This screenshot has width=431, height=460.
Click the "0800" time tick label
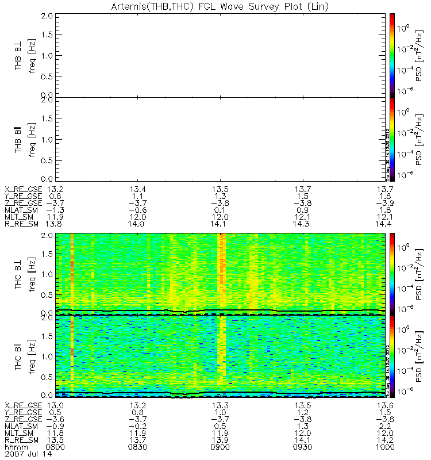55,447
